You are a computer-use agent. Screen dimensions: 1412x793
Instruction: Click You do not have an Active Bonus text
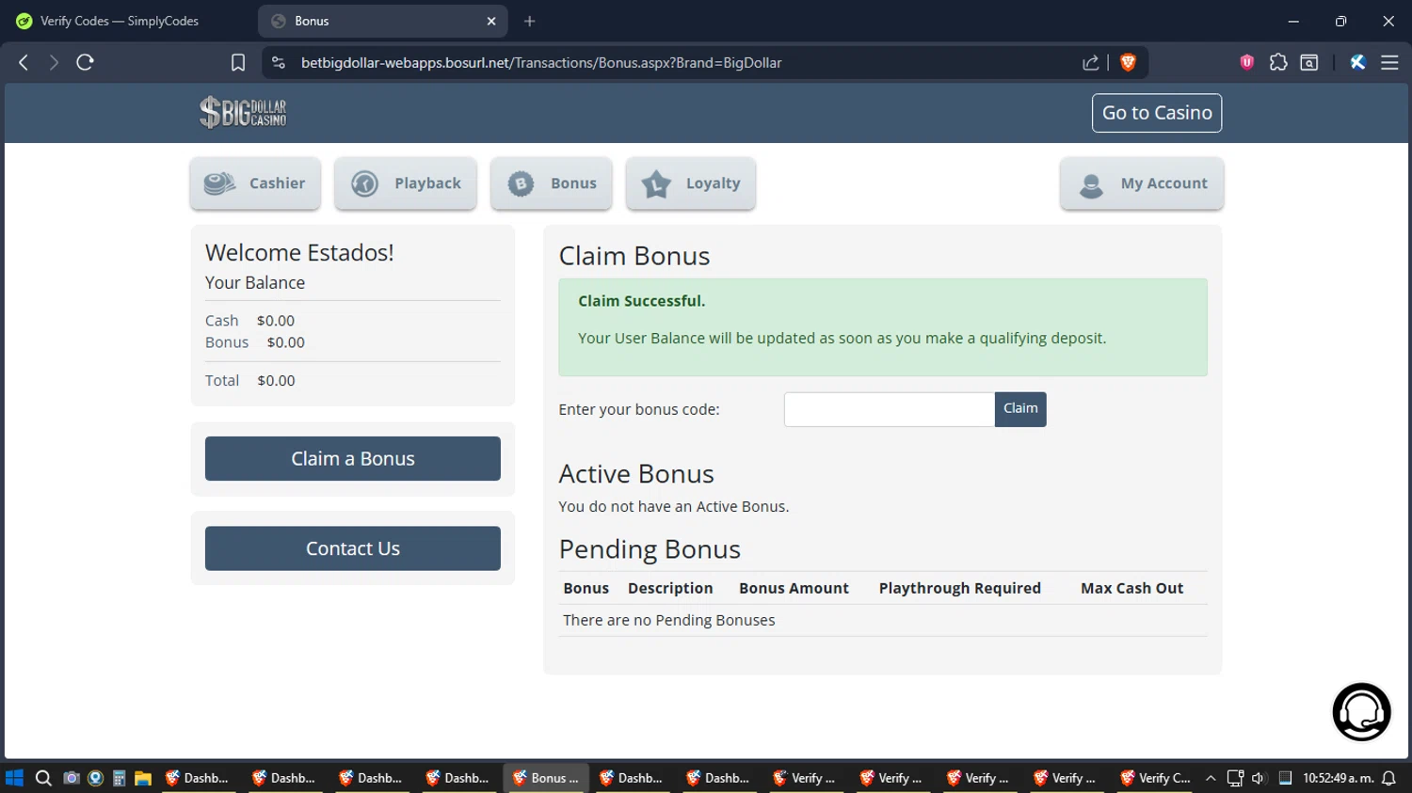674,506
